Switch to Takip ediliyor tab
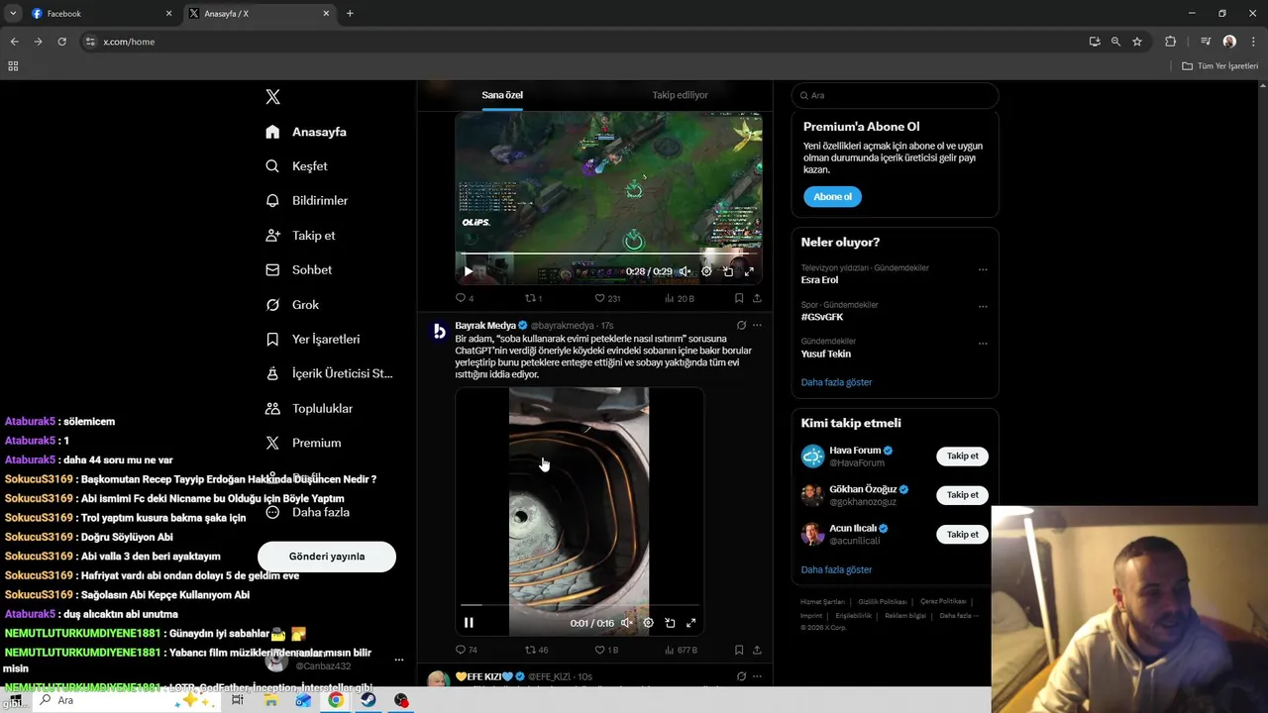Image resolution: width=1268 pixels, height=713 pixels. point(680,95)
